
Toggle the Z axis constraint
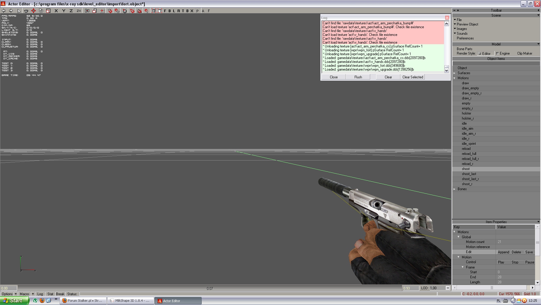pos(71,11)
